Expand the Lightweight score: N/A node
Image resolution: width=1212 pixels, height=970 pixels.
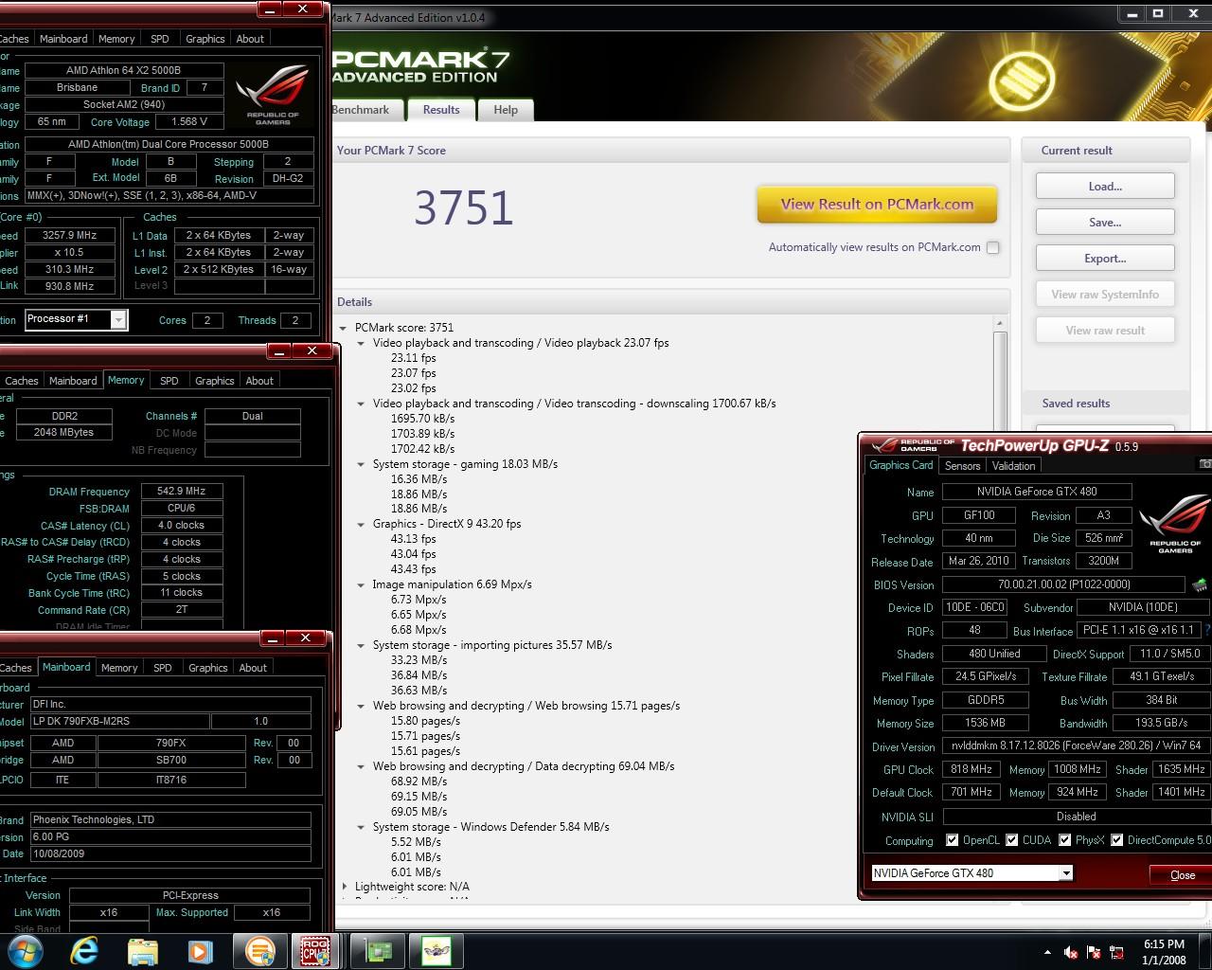(x=343, y=887)
